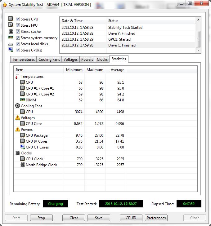Click the log scrollbar down arrow
The width and height of the screenshot is (211, 226).
(198, 50)
